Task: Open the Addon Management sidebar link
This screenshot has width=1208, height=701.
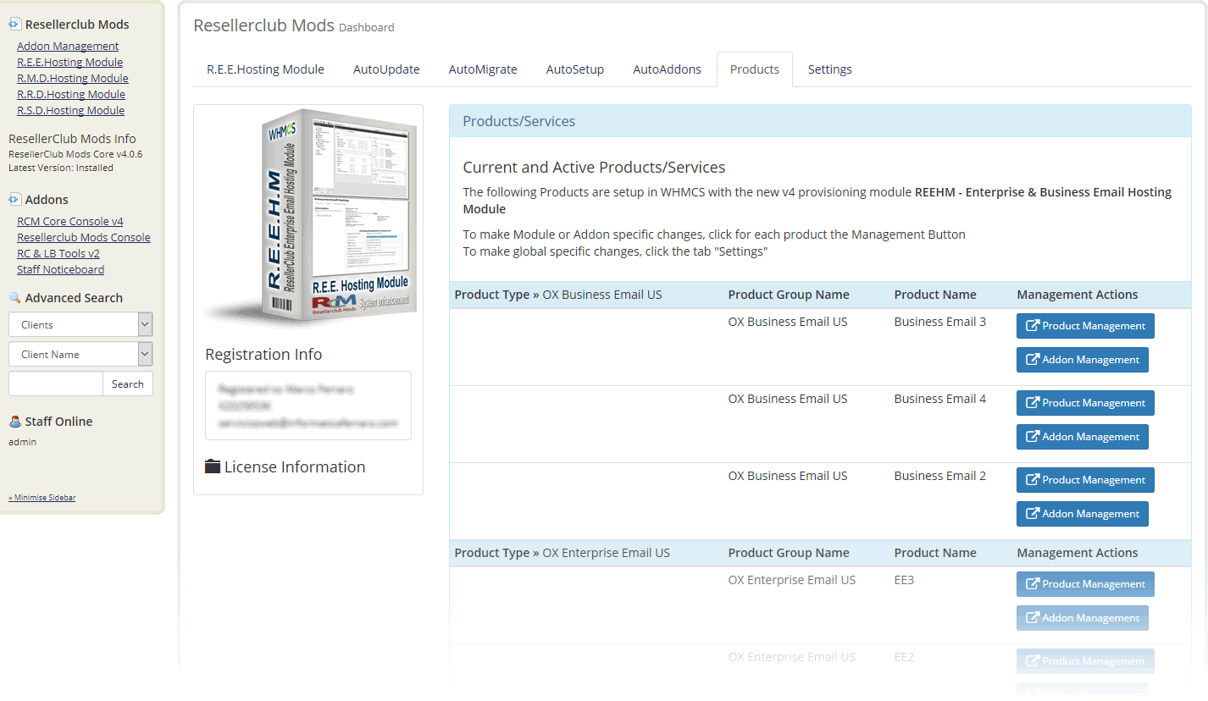Action: 68,46
